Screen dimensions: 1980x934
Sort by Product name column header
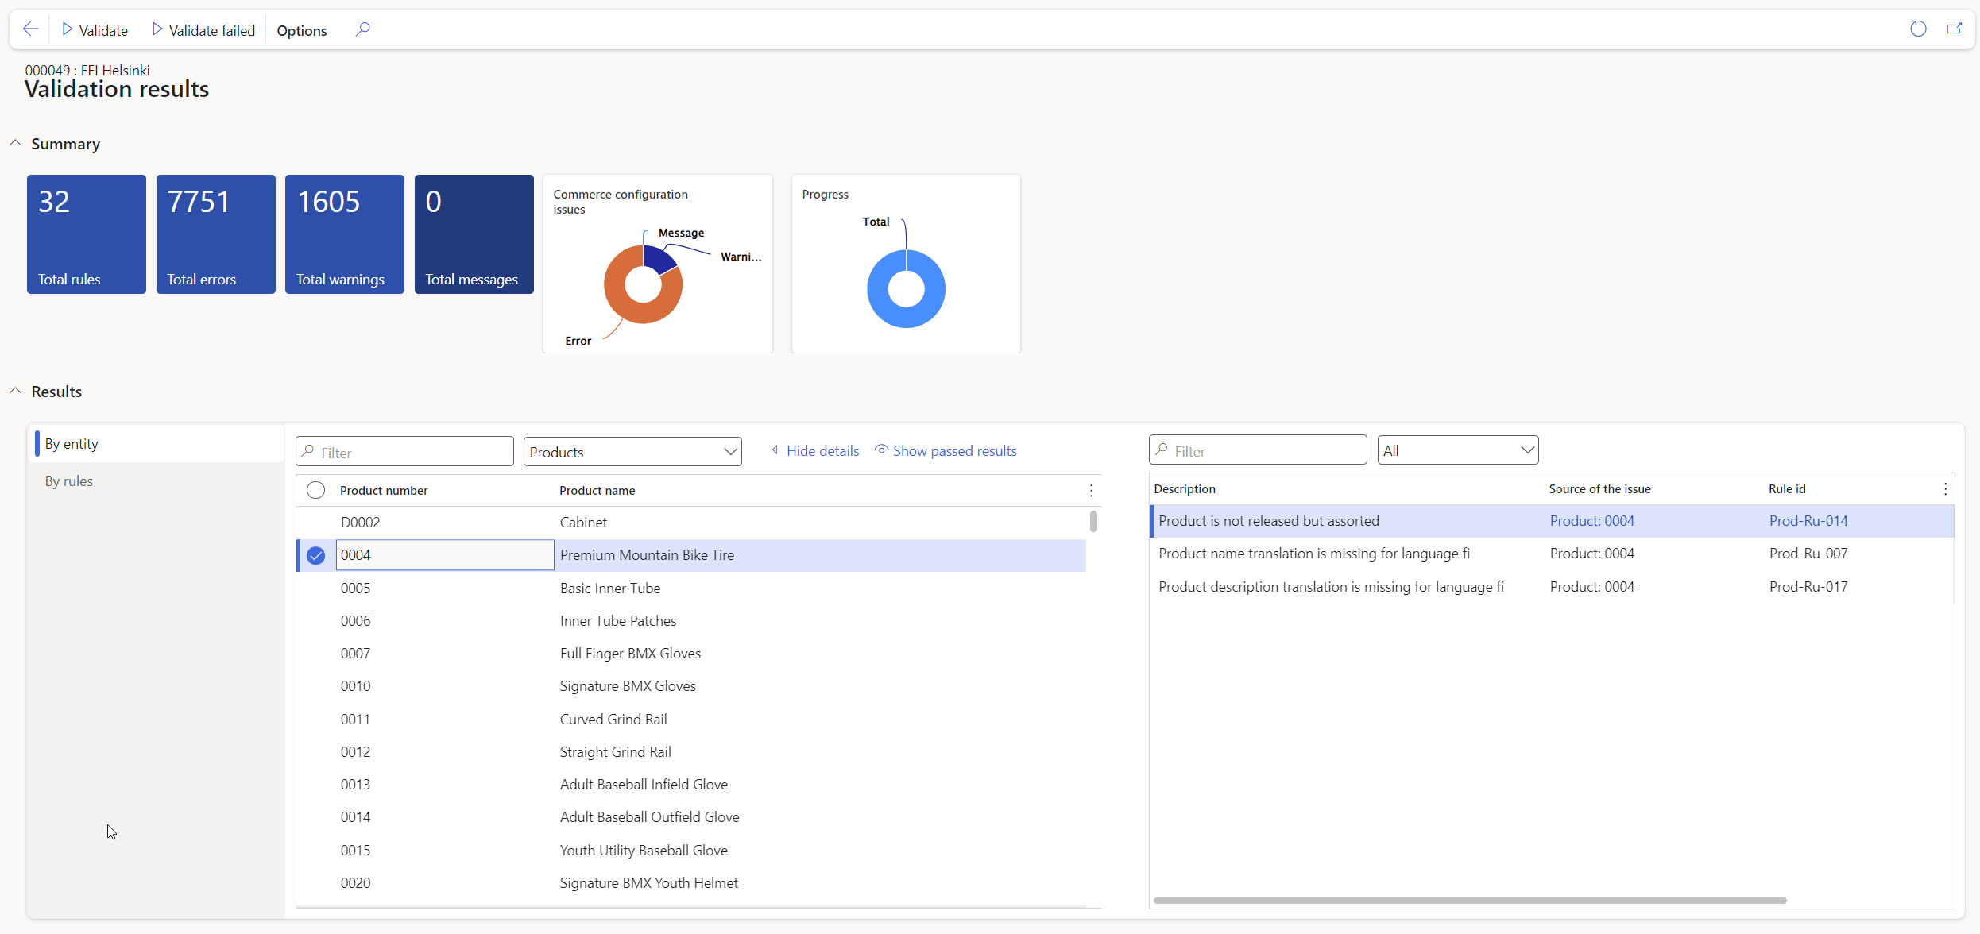pos(597,490)
